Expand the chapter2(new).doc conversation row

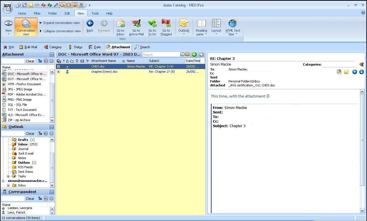[58, 72]
